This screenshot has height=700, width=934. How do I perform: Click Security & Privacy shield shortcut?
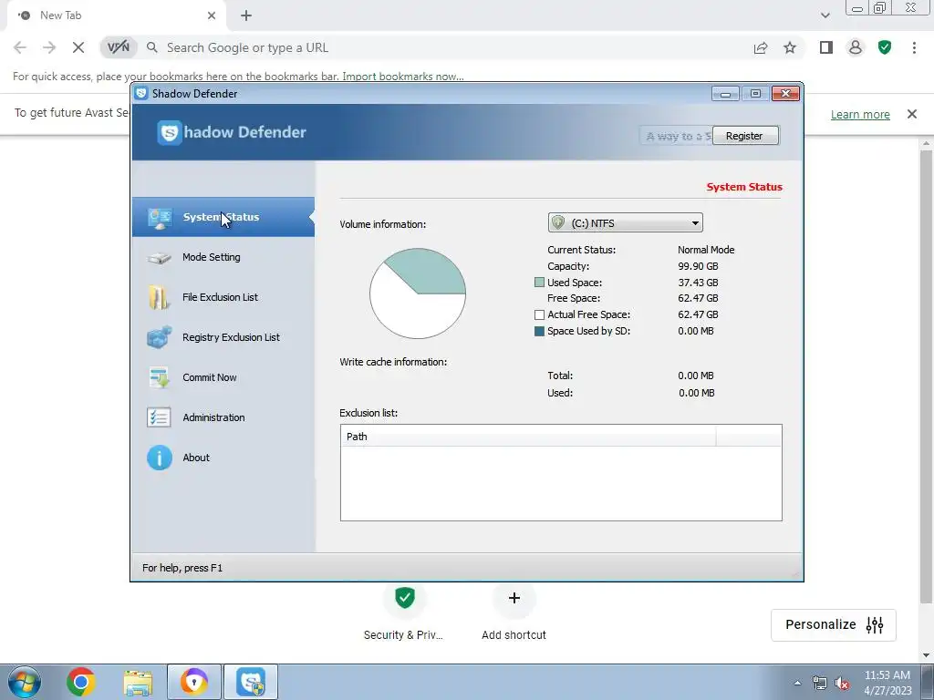(x=404, y=598)
